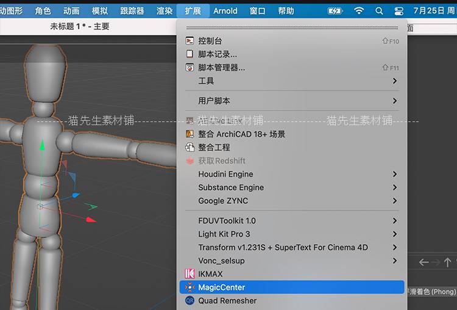Screen dimensions: 457x310
Task: Click the MagicCenter plugin icon
Action: pos(190,287)
